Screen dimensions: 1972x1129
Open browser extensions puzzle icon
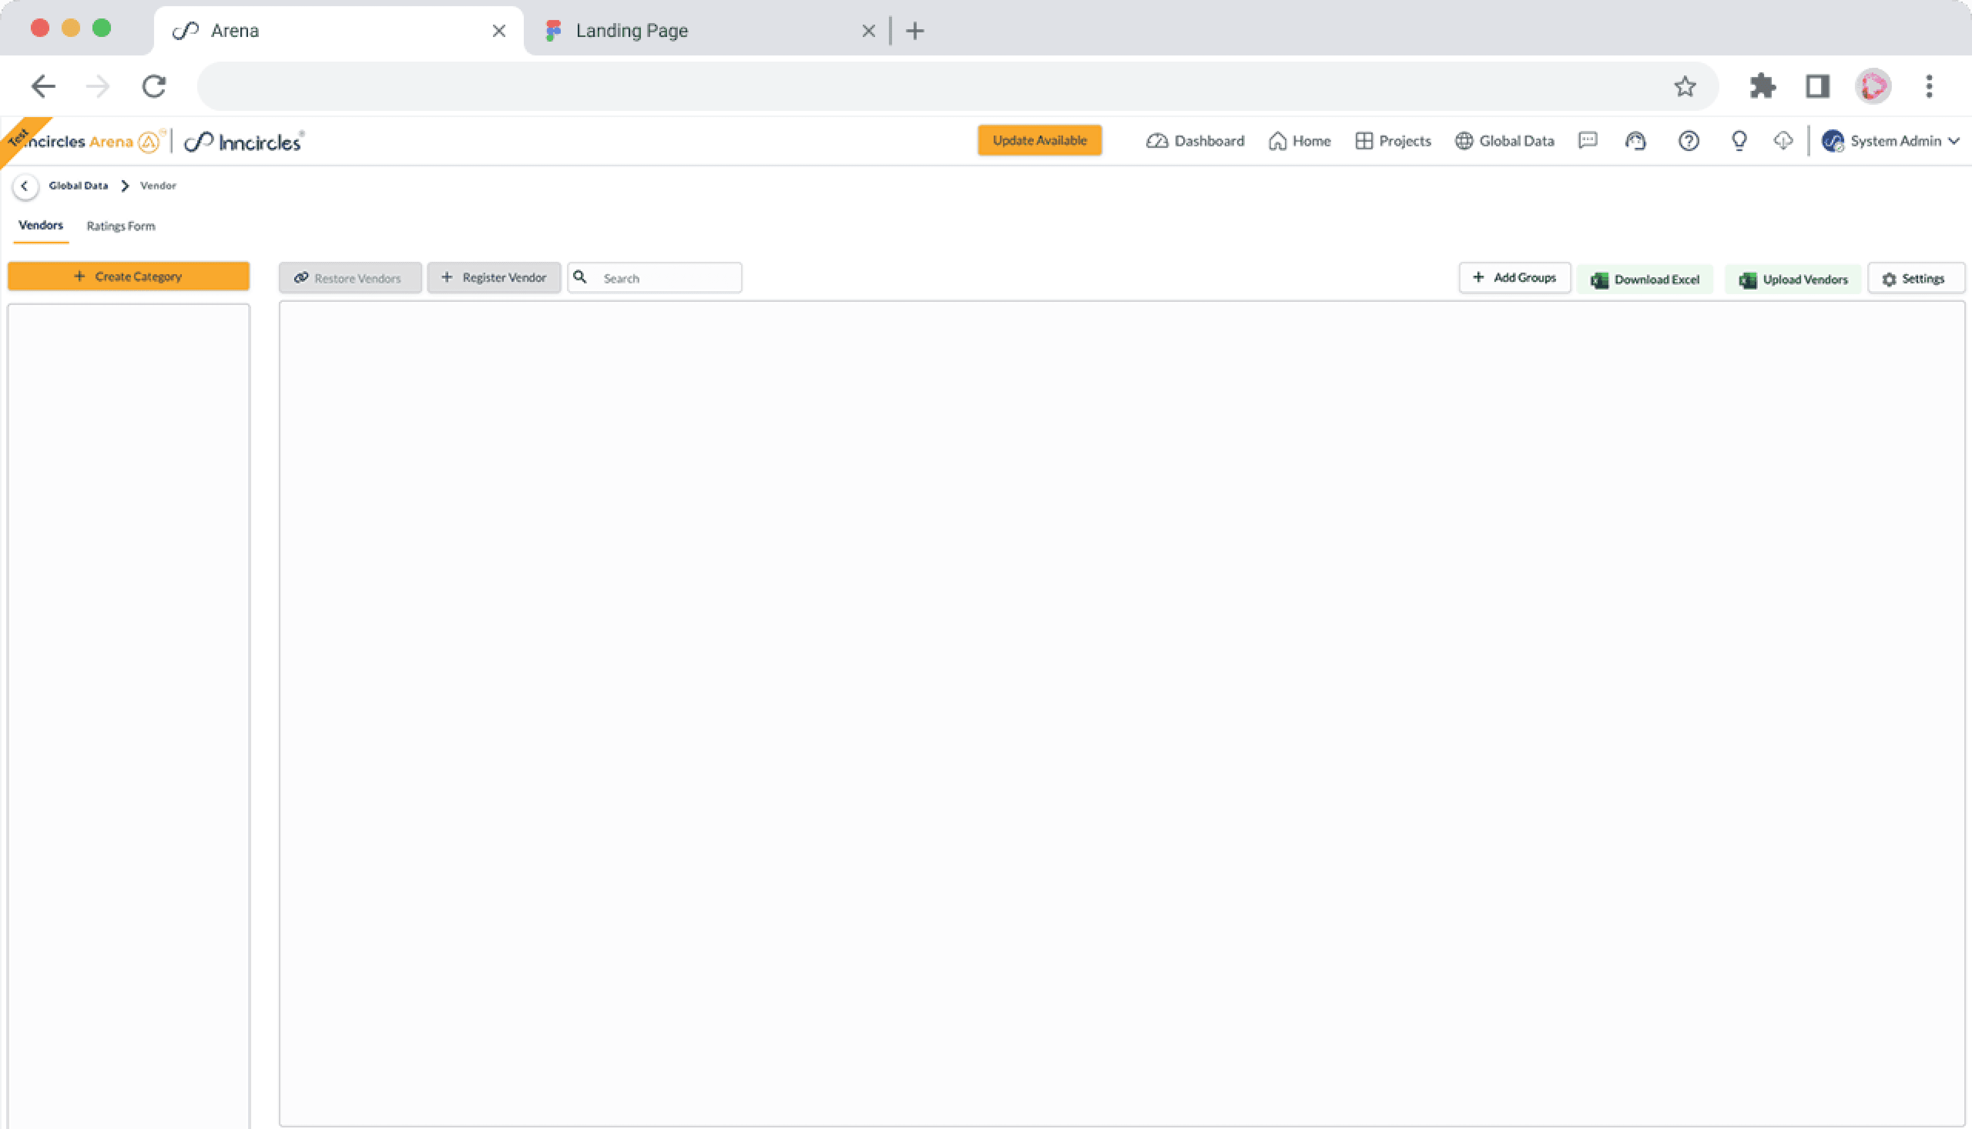click(1762, 86)
